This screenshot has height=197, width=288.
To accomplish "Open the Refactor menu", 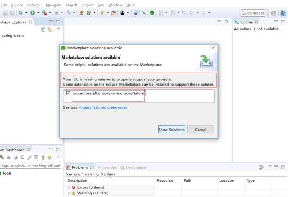I will (34, 5).
